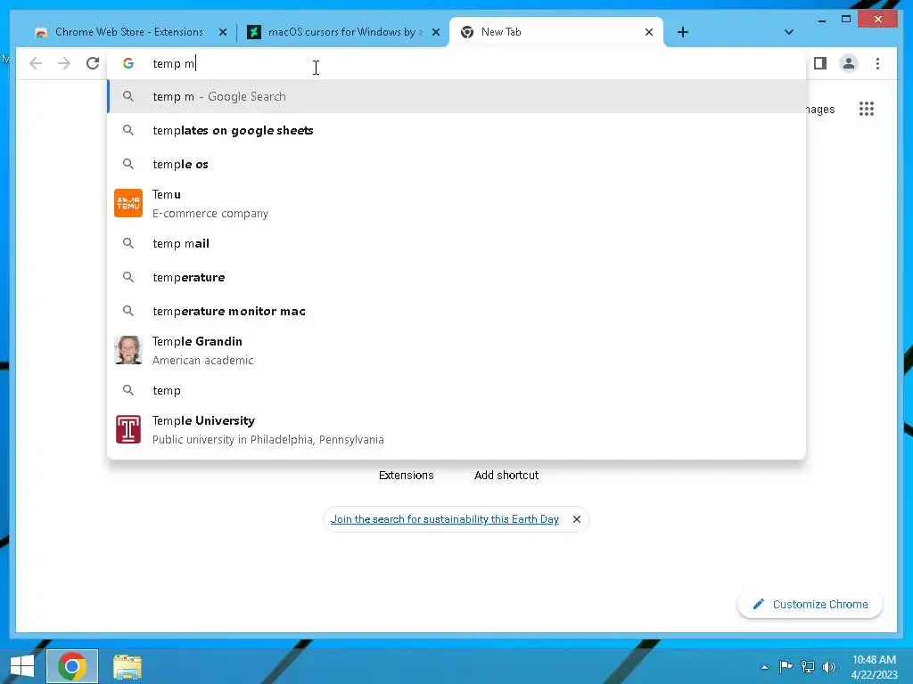This screenshot has height=684, width=913.
Task: Choose the plain 'temp' suggestion
Action: coord(457,390)
